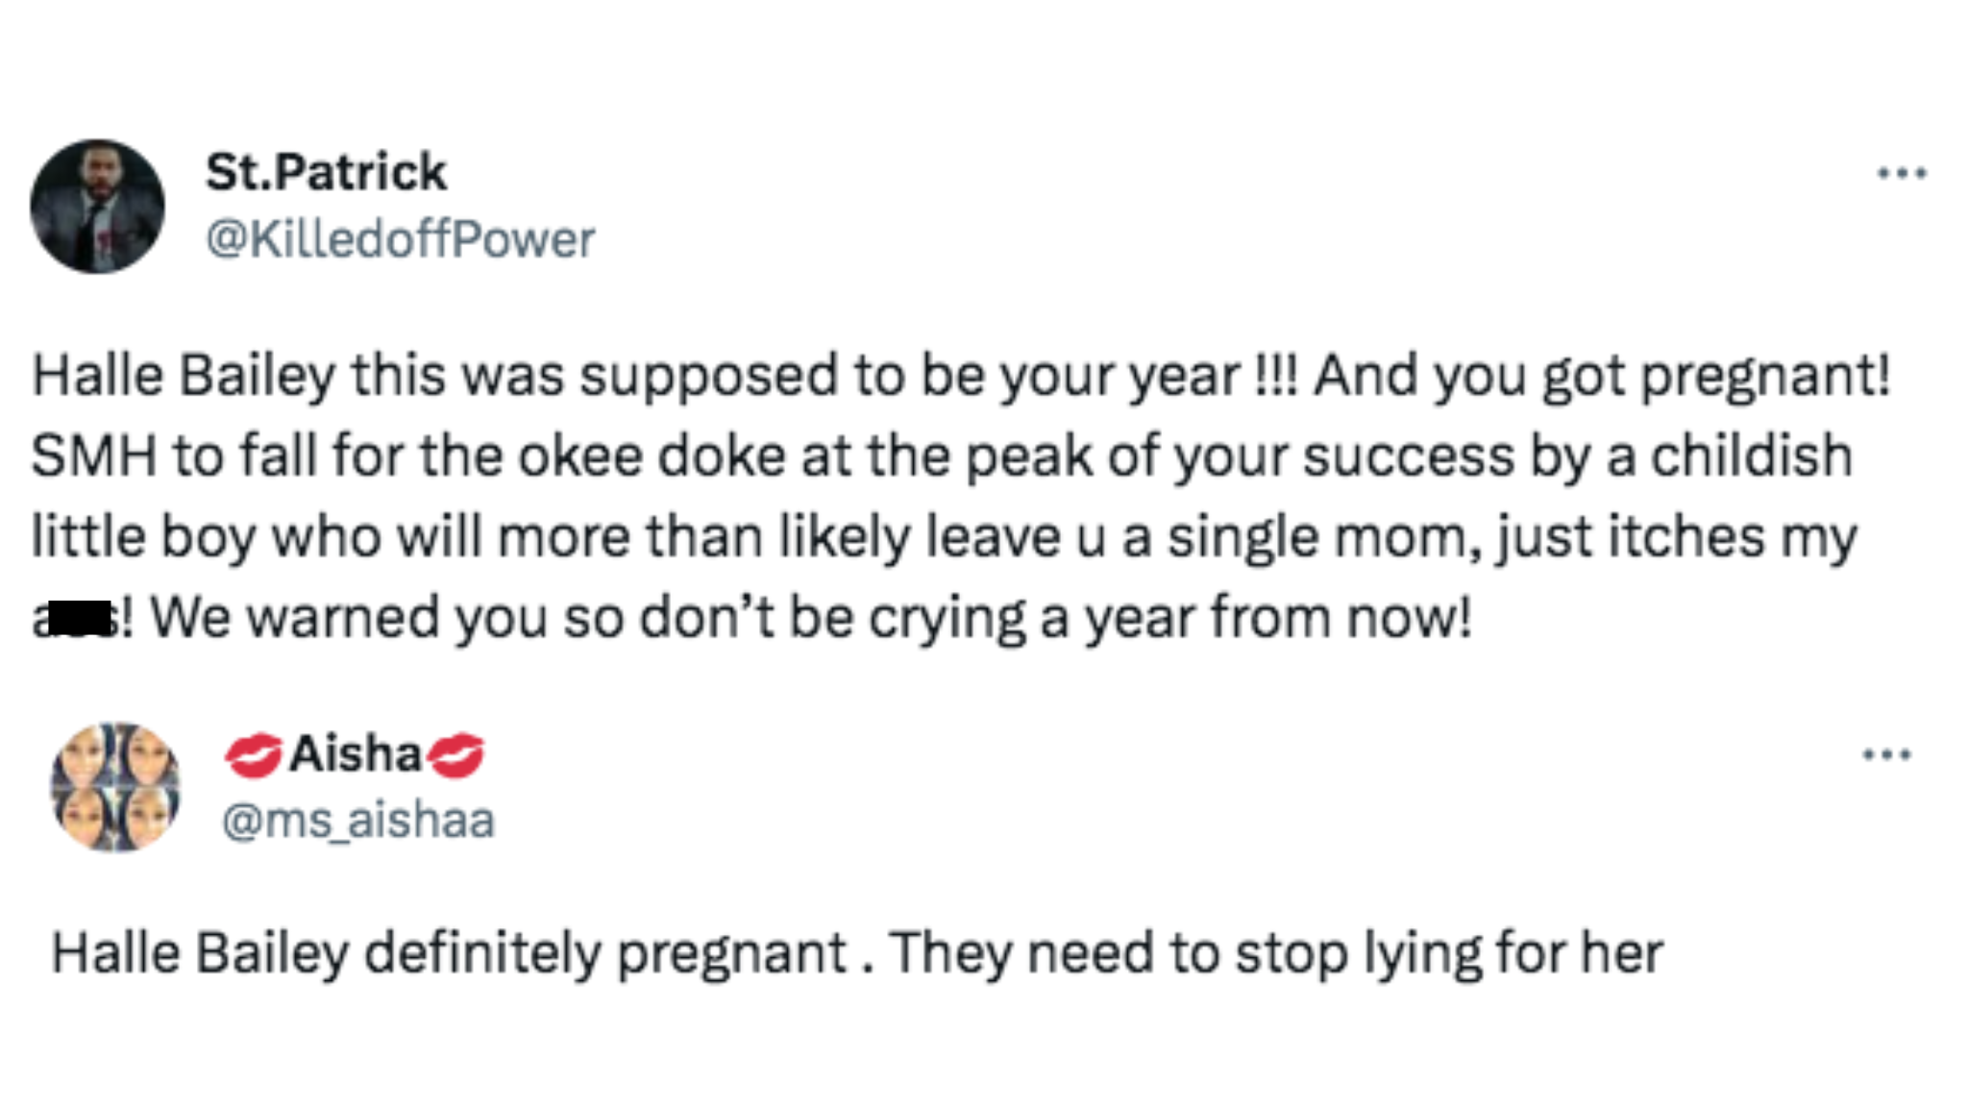Screen dimensions: 1968x1107
Task: Open more options on St.Patrick's tweet
Action: [x=1902, y=174]
